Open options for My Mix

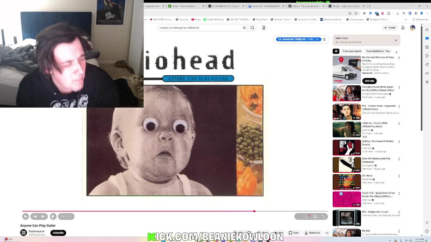point(399,231)
